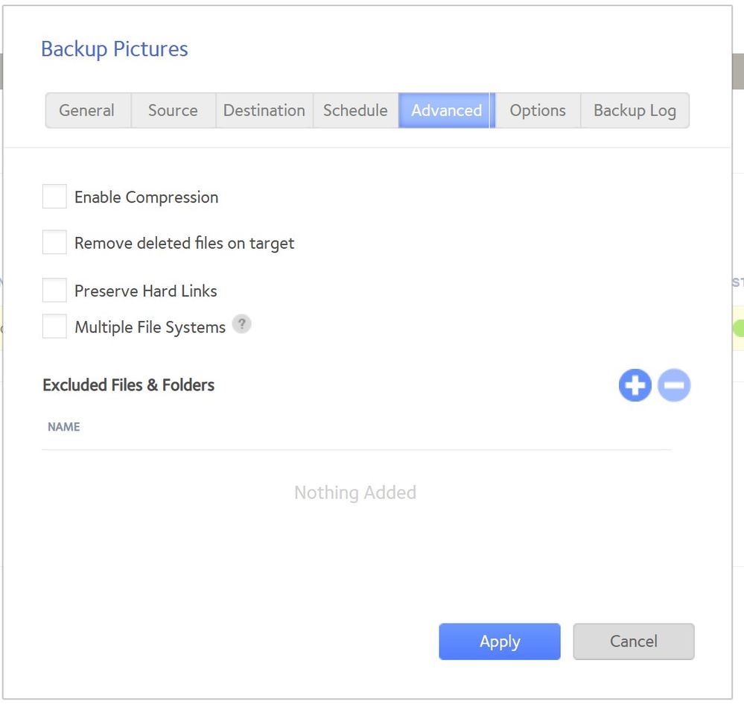The image size is (744, 710).
Task: Add an excluded item with plus icon
Action: pos(635,386)
